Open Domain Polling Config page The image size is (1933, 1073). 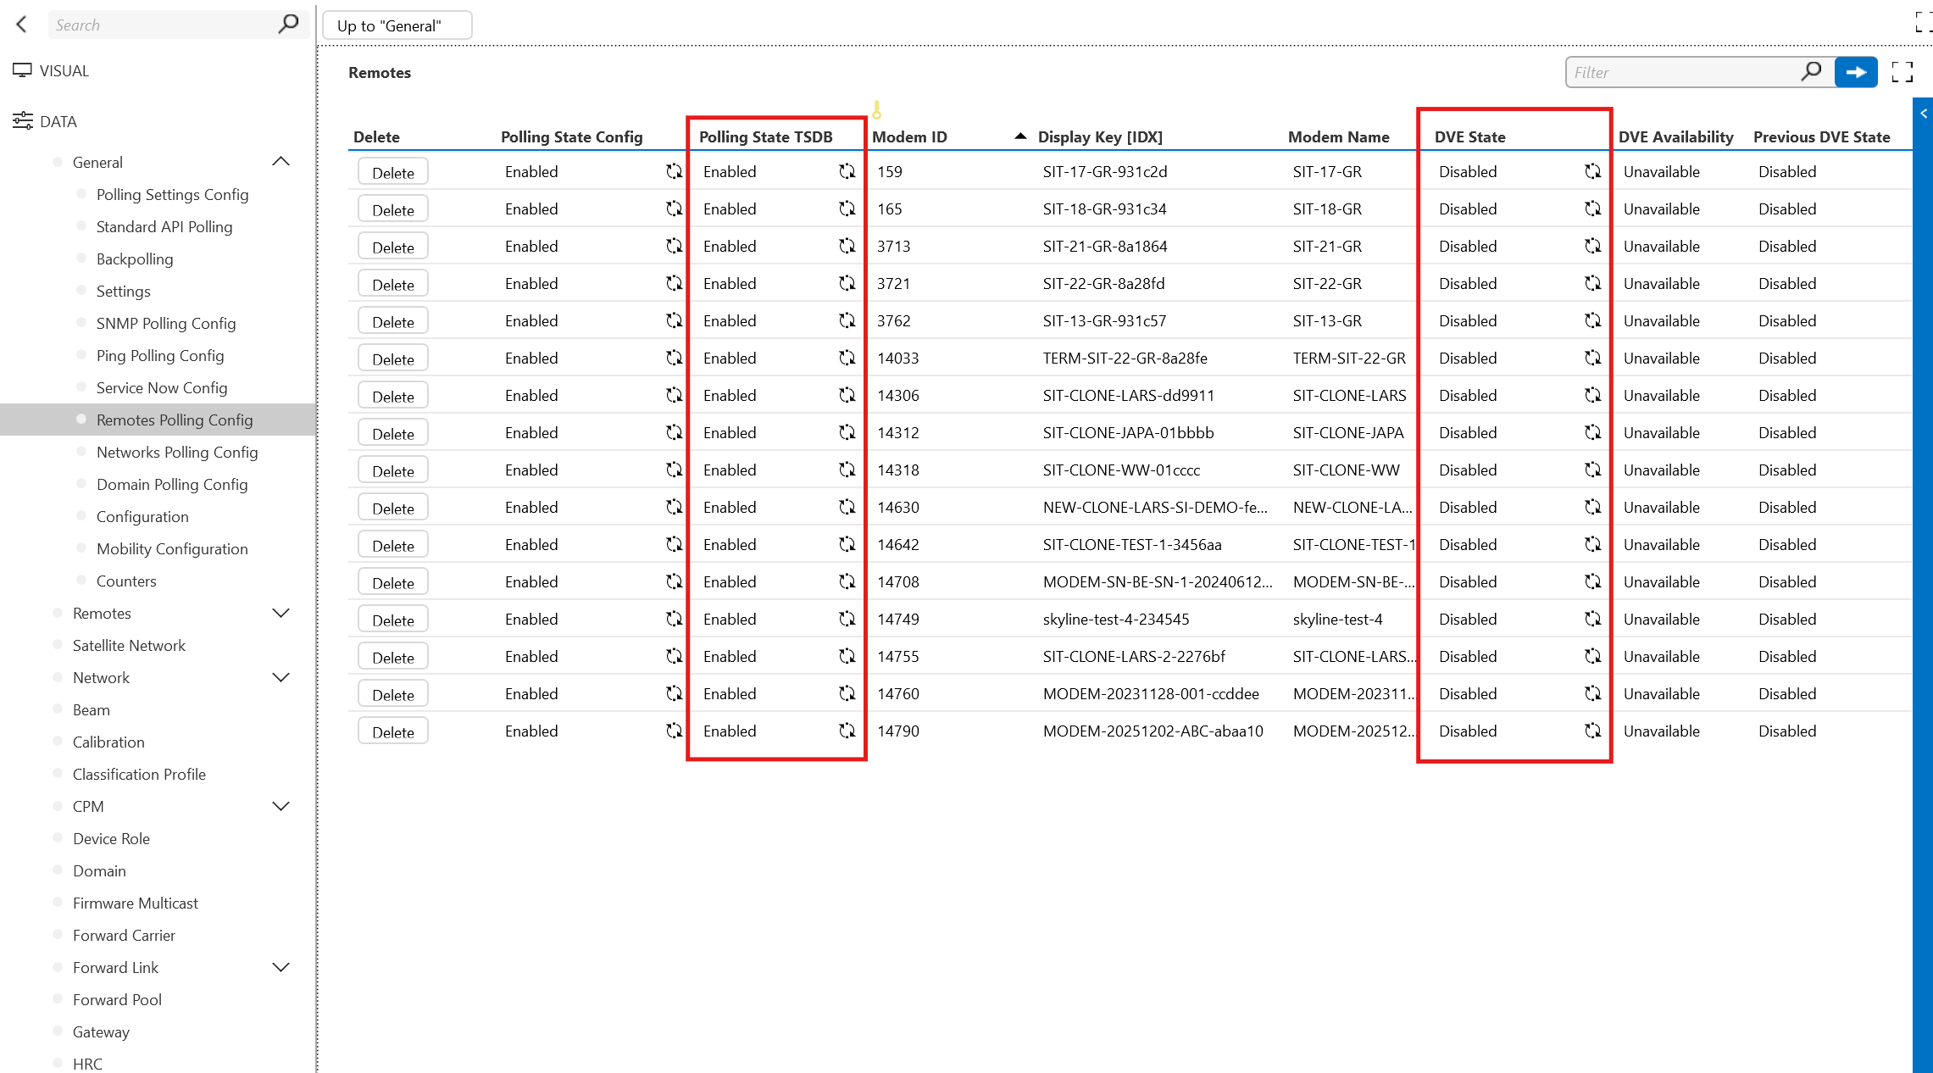(x=172, y=484)
